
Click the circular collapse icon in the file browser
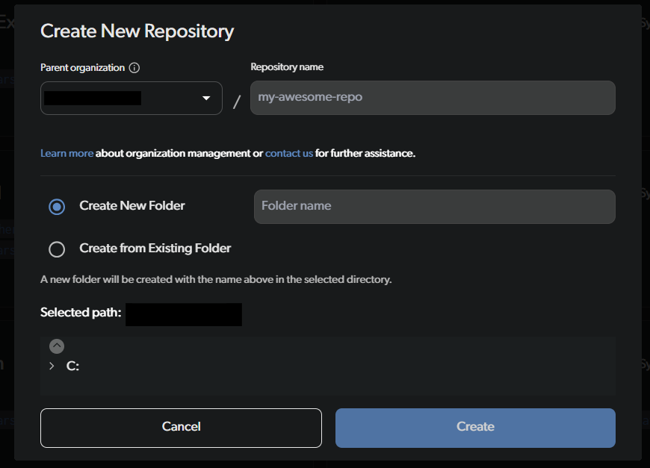57,345
